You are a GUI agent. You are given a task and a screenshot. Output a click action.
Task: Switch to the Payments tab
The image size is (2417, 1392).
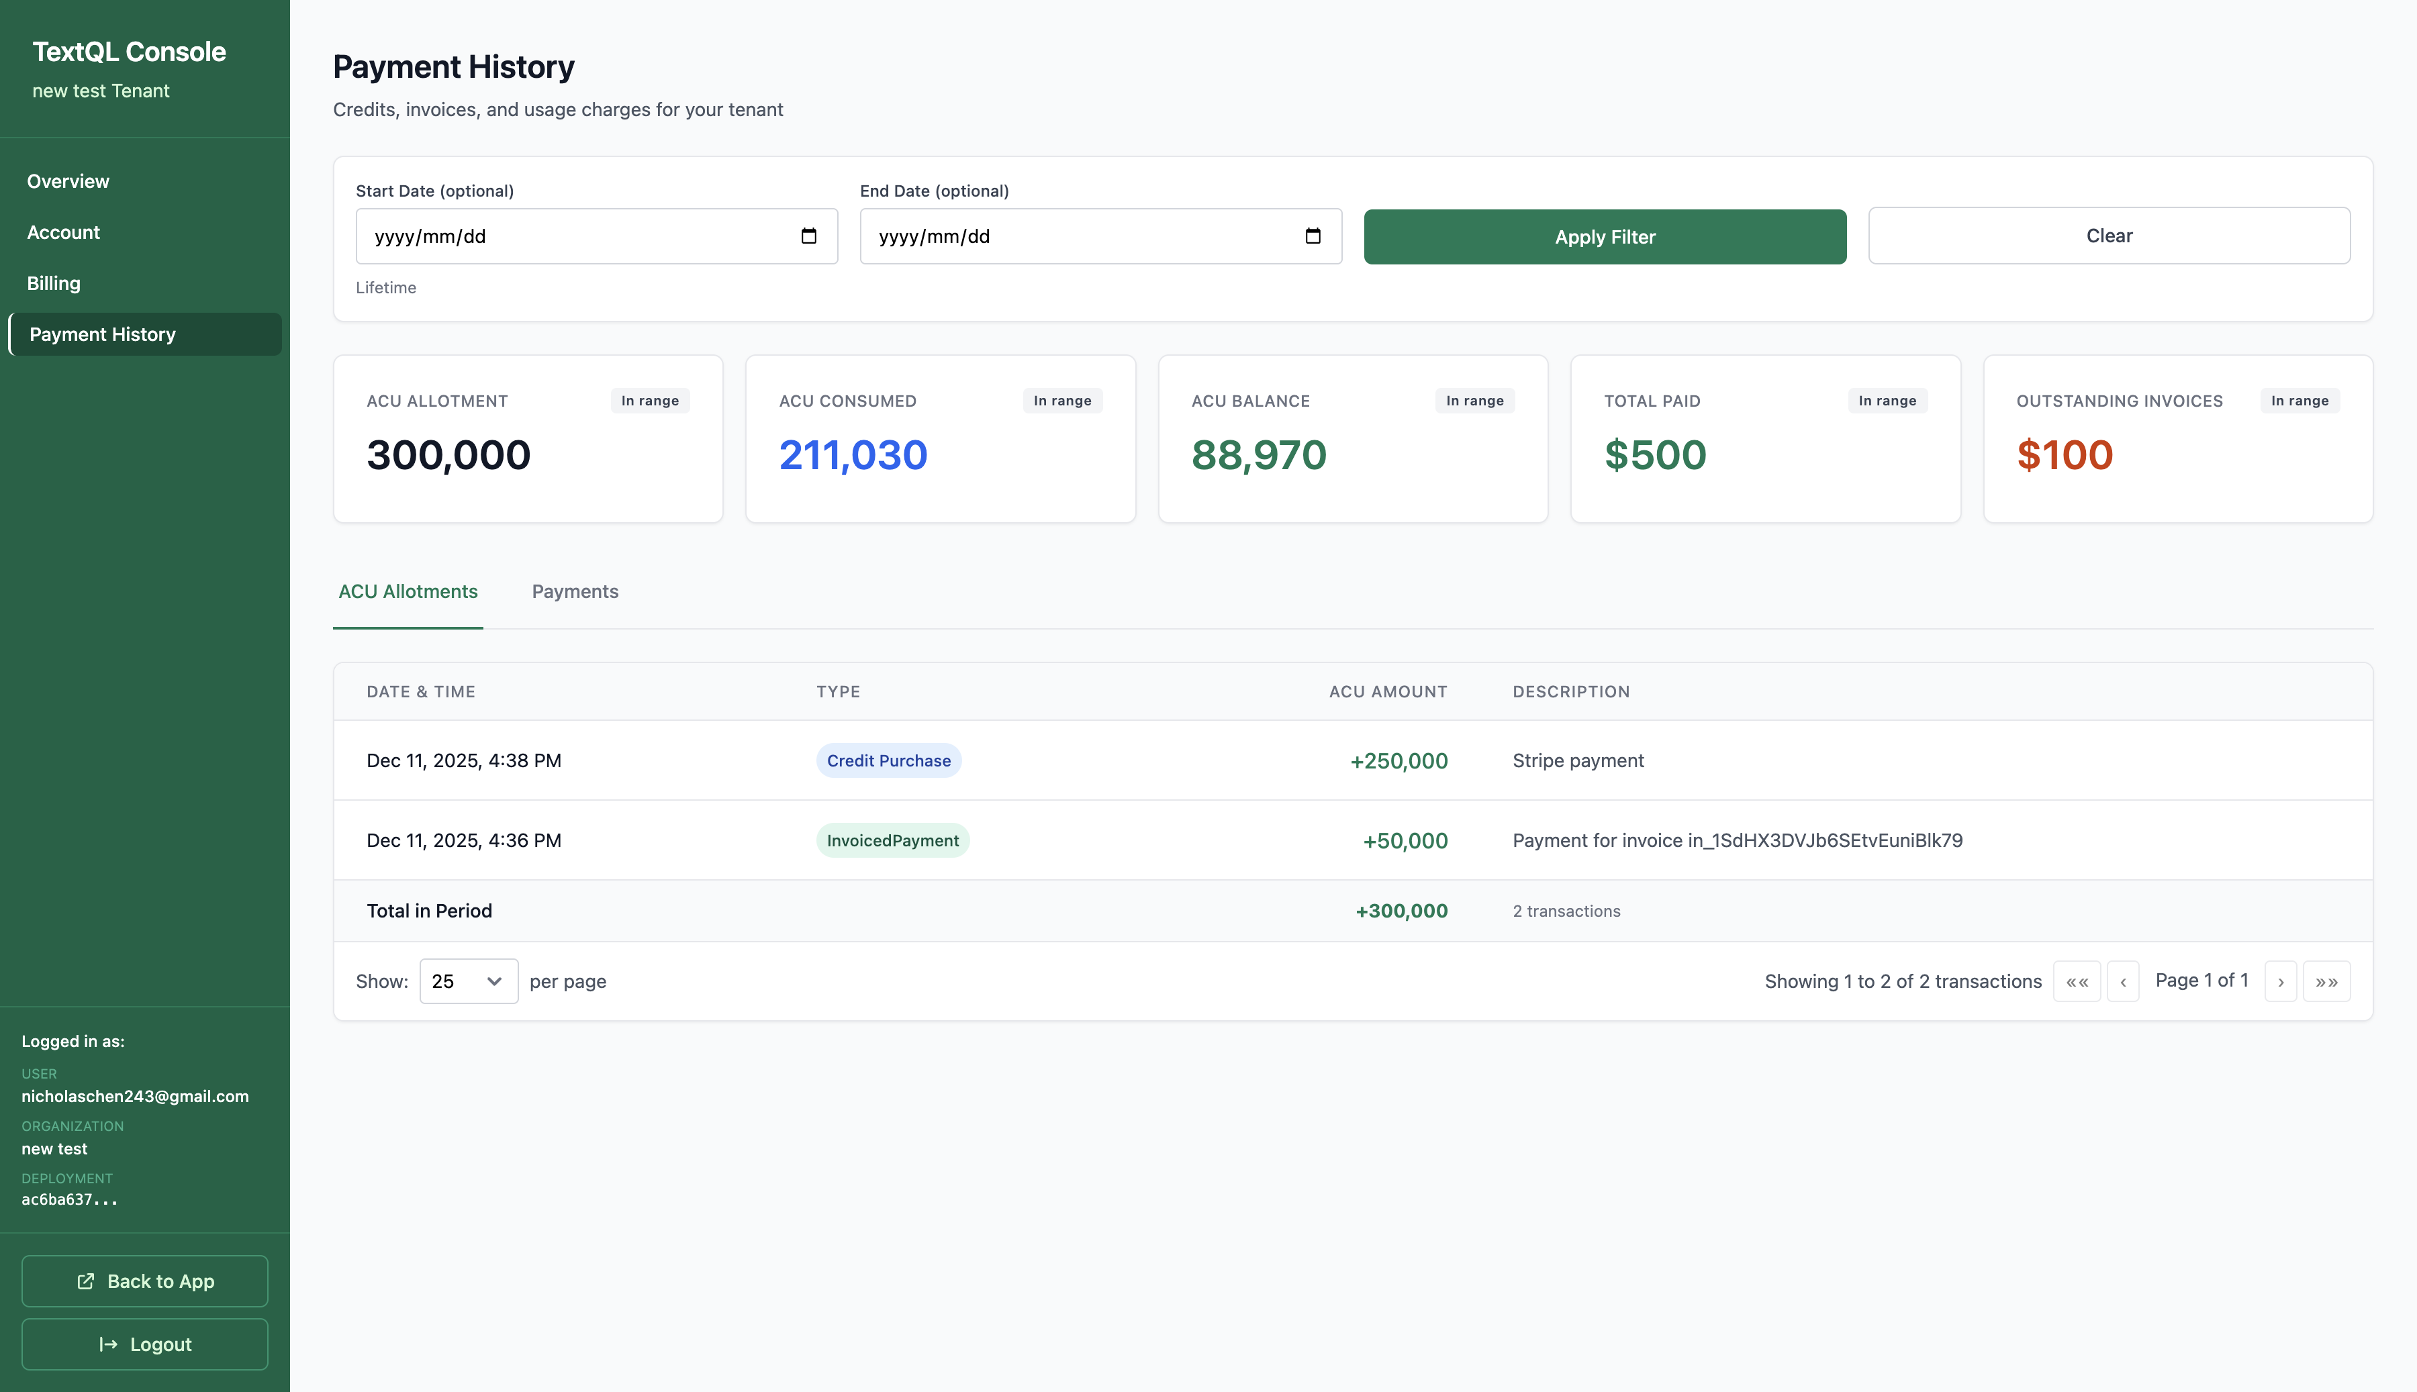coord(575,591)
